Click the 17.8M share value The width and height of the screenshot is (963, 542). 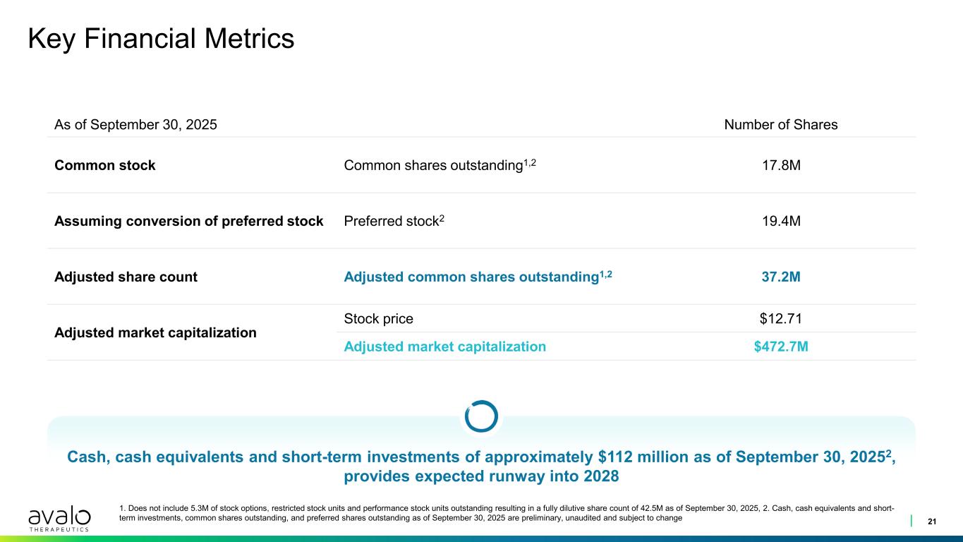click(x=780, y=166)
